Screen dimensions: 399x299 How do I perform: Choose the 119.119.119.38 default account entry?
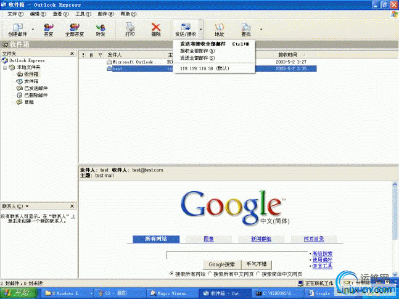(x=214, y=68)
